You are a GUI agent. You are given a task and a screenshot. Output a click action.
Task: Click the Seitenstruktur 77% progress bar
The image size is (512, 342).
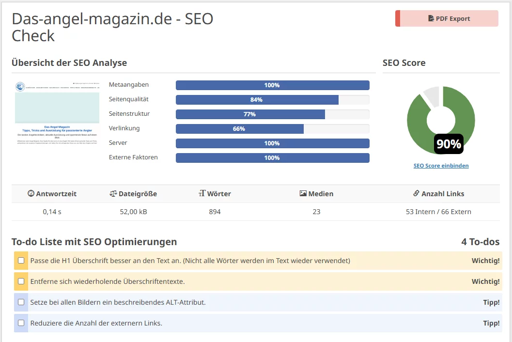[x=273, y=114]
